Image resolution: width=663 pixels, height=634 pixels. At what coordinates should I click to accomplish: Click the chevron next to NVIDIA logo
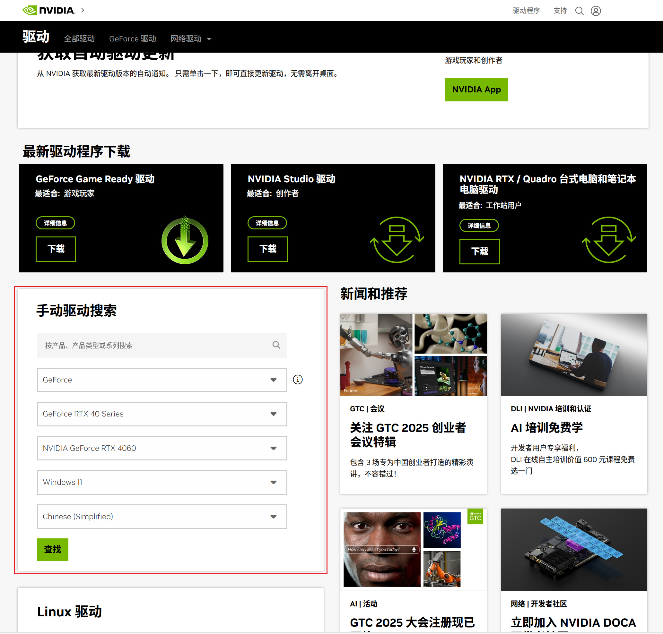coord(83,11)
